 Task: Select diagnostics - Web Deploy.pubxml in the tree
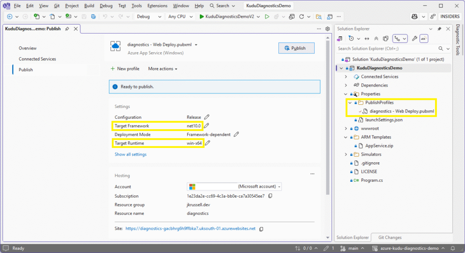click(x=401, y=111)
